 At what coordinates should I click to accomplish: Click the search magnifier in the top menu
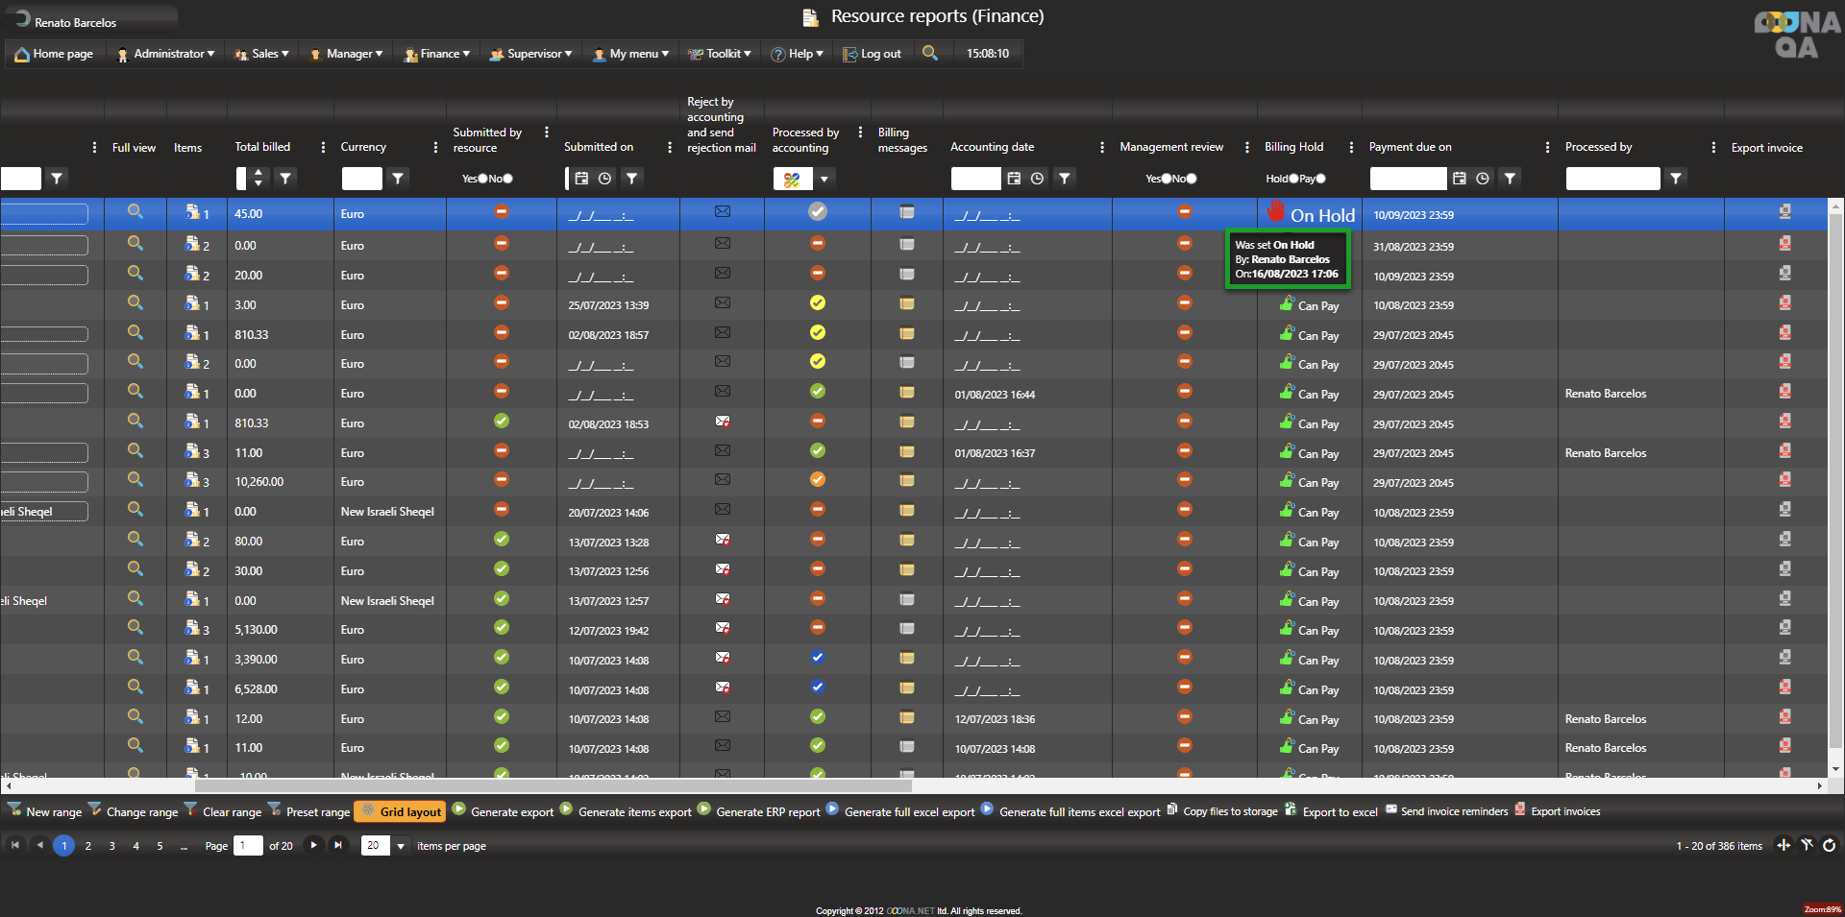[929, 53]
